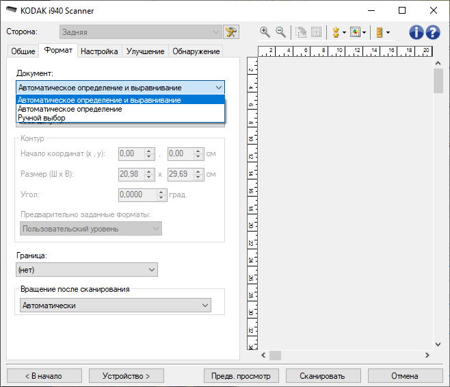The image size is (450, 387).
Task: Open the preview quality star icon
Action: click(x=336, y=32)
